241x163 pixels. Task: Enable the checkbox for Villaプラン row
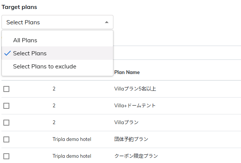click(6, 122)
